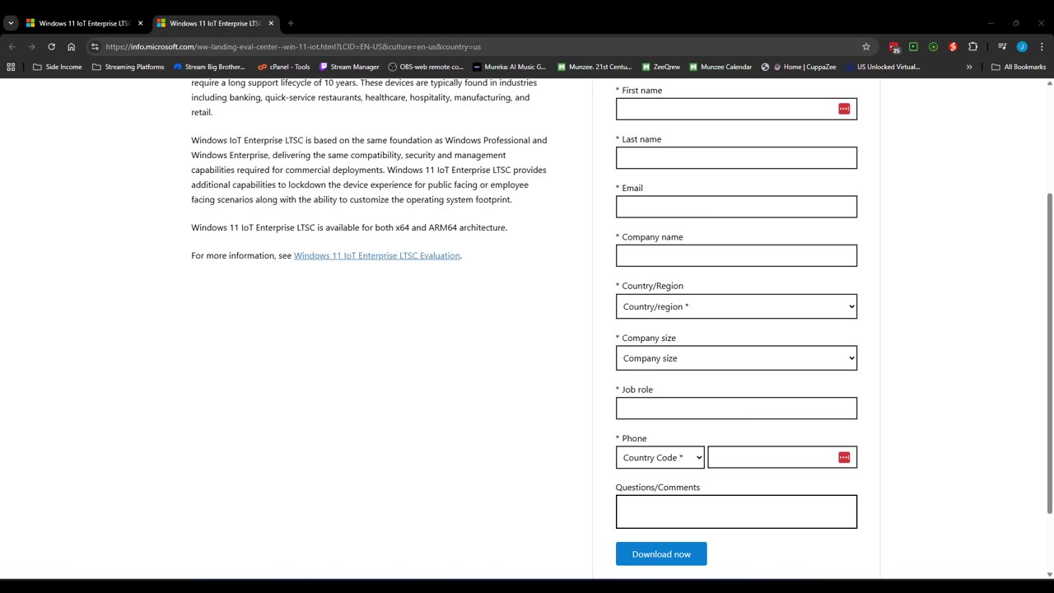
Task: Click the Last name input field
Action: click(x=736, y=157)
